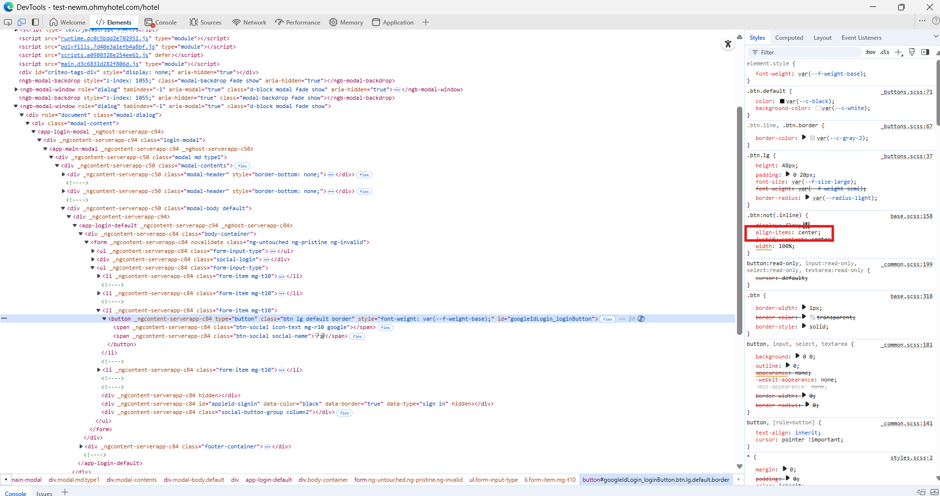The width and height of the screenshot is (940, 496).
Task: Toggle the activity bar sidebar icon
Action: click(35, 22)
